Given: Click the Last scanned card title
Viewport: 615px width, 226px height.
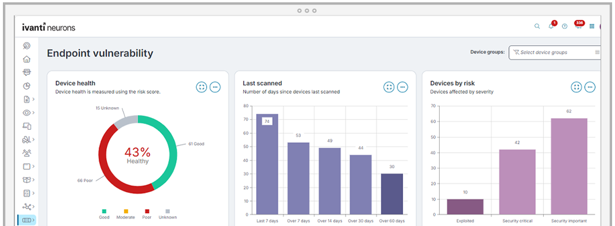Looking at the screenshot, I should click(262, 83).
